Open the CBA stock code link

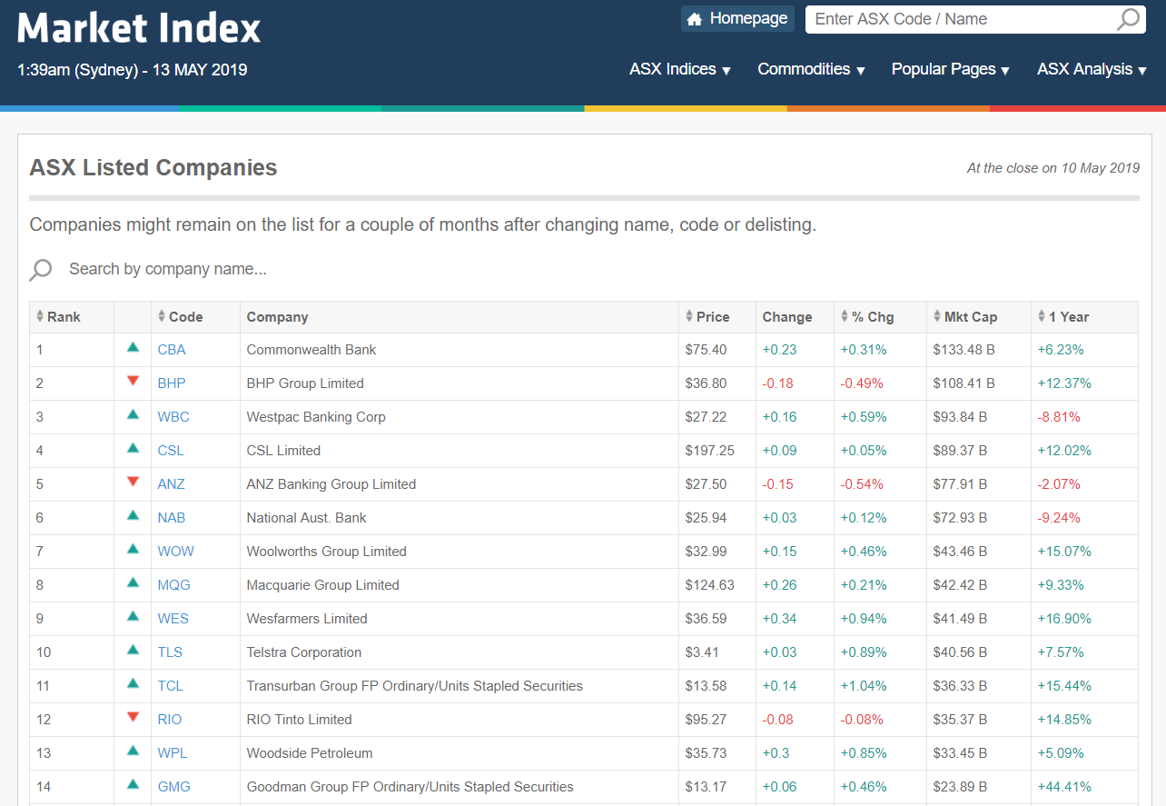172,350
